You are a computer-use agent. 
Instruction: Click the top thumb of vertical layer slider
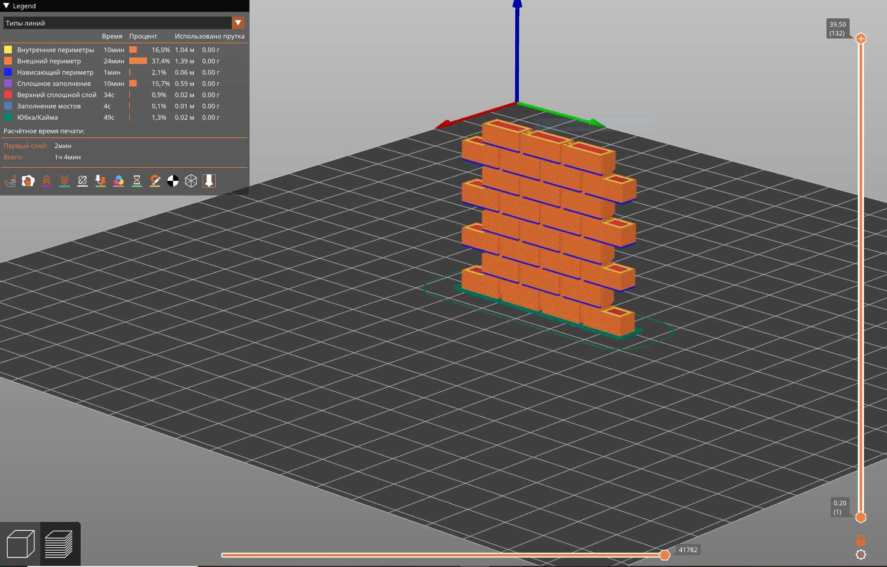click(x=861, y=39)
